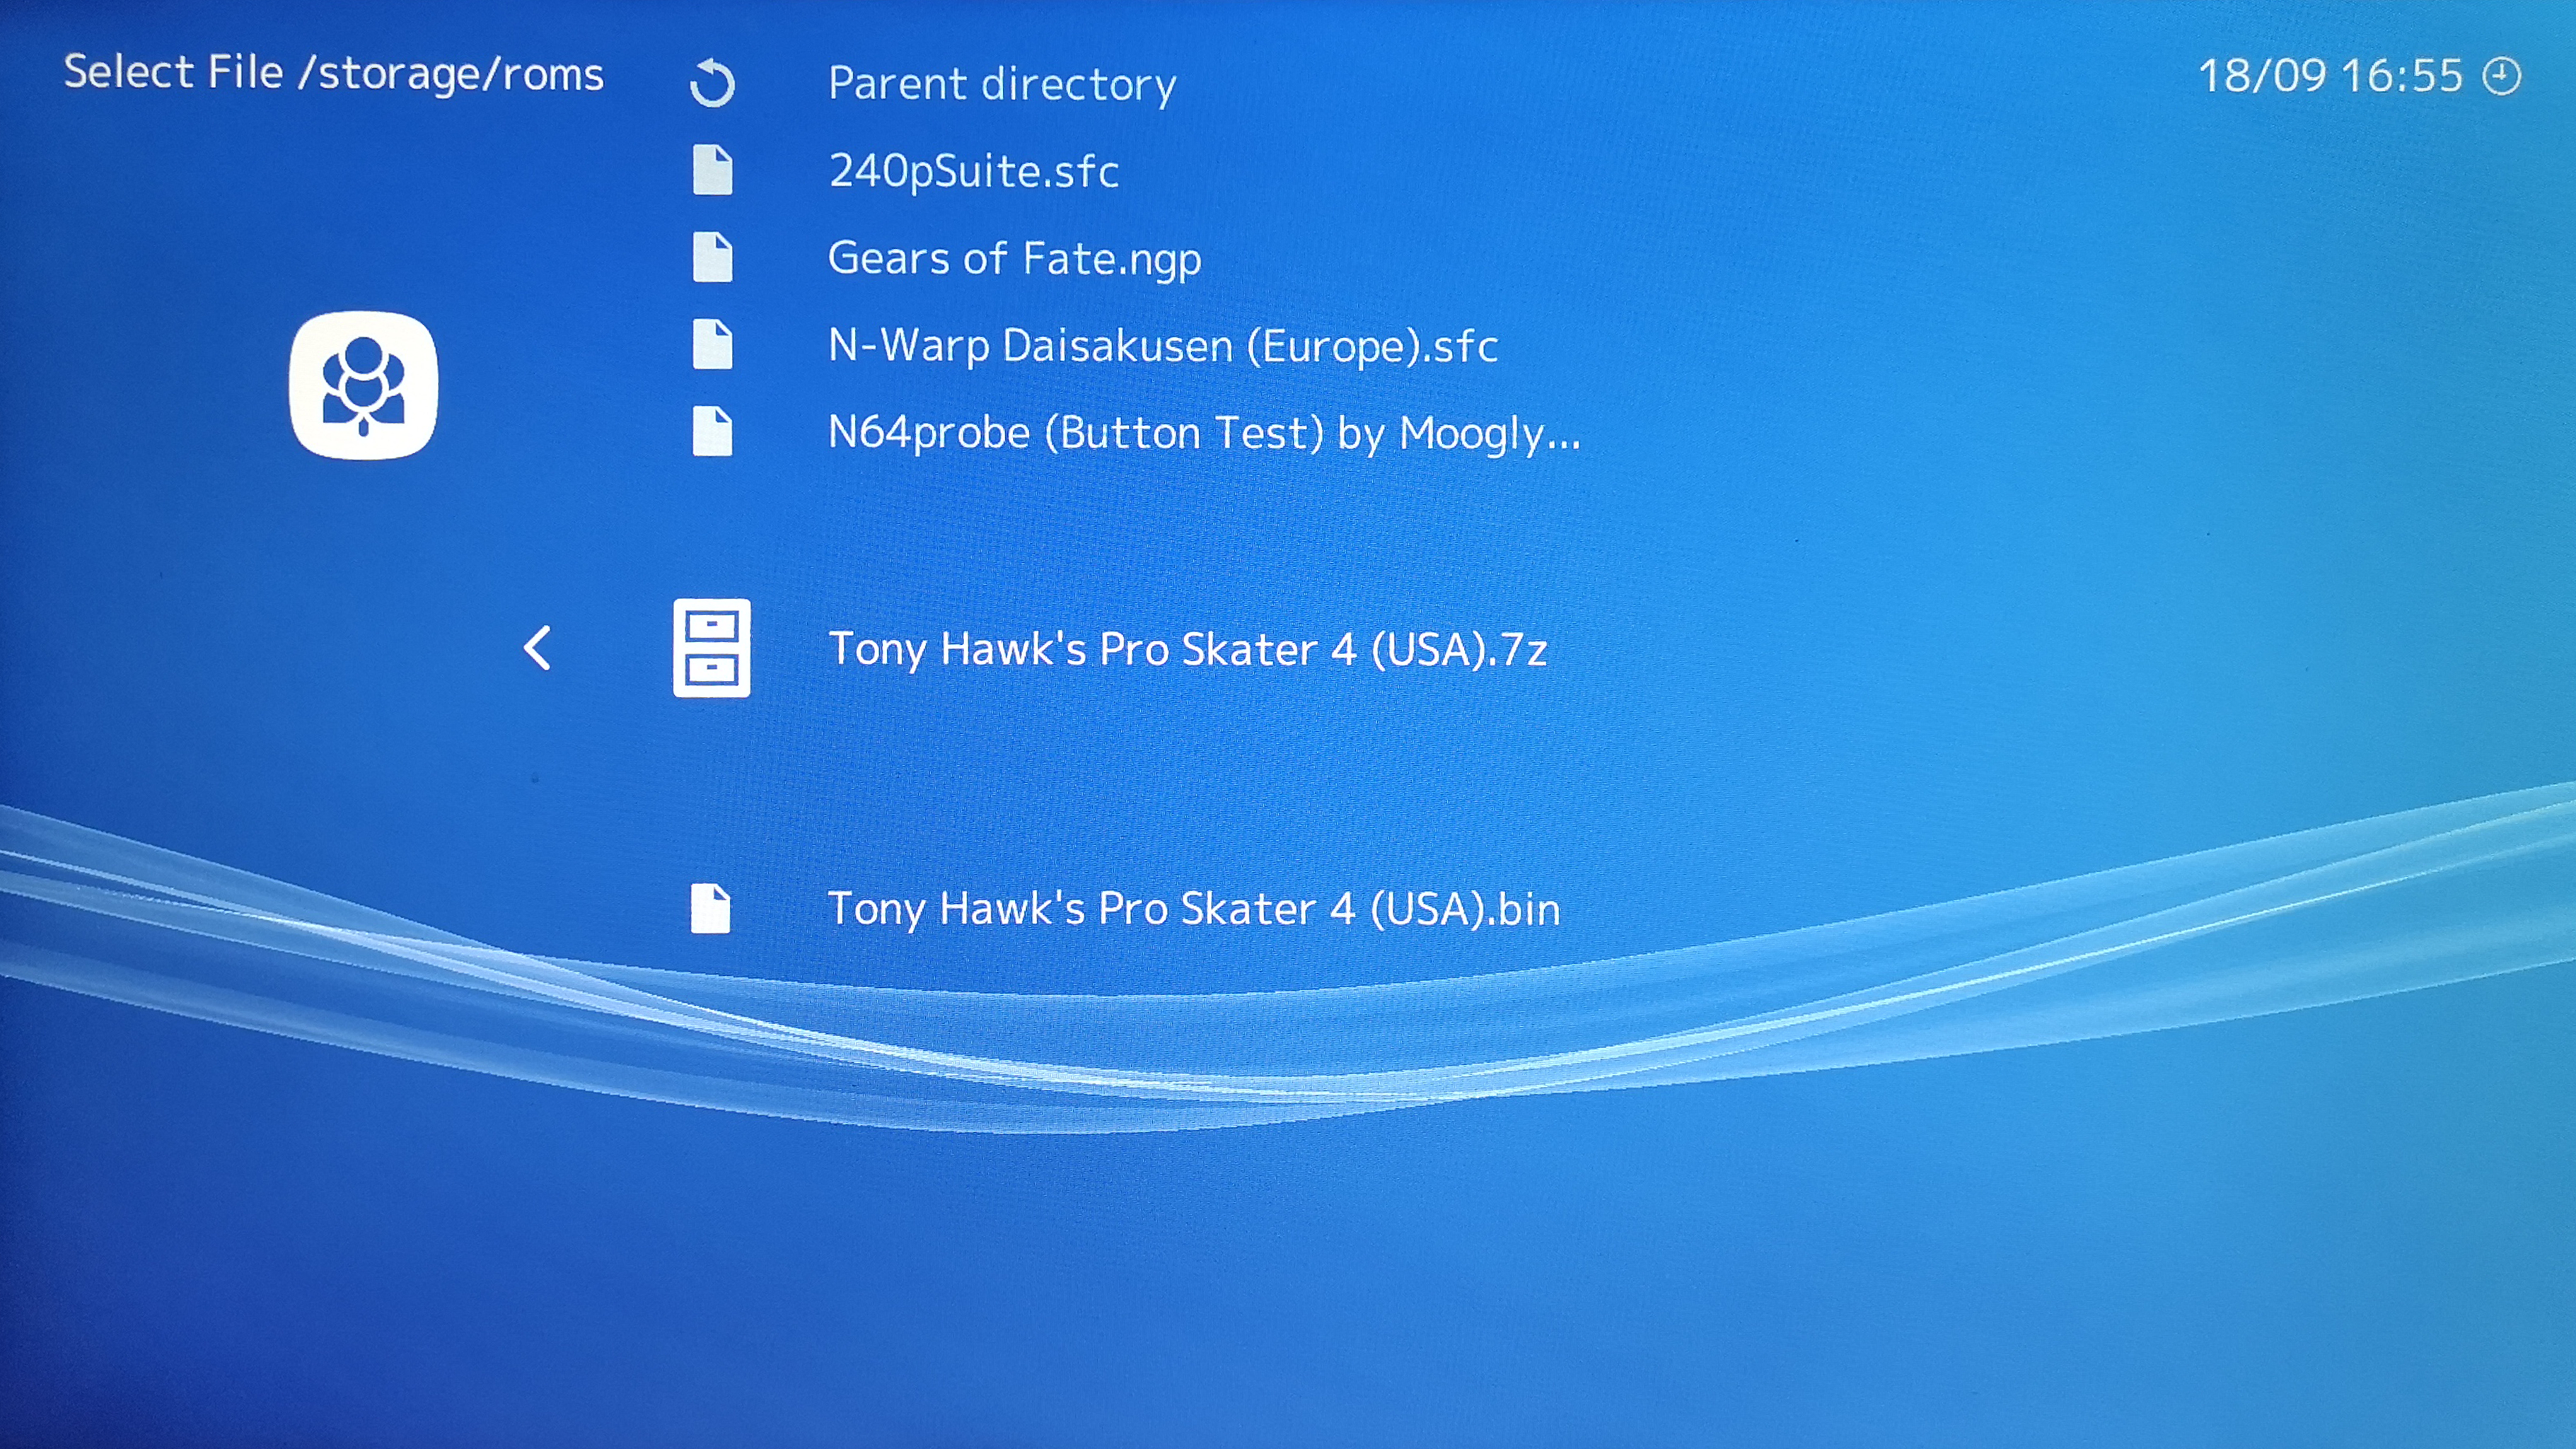Click the file icon next to Gears of Fate.ngp

[712, 257]
